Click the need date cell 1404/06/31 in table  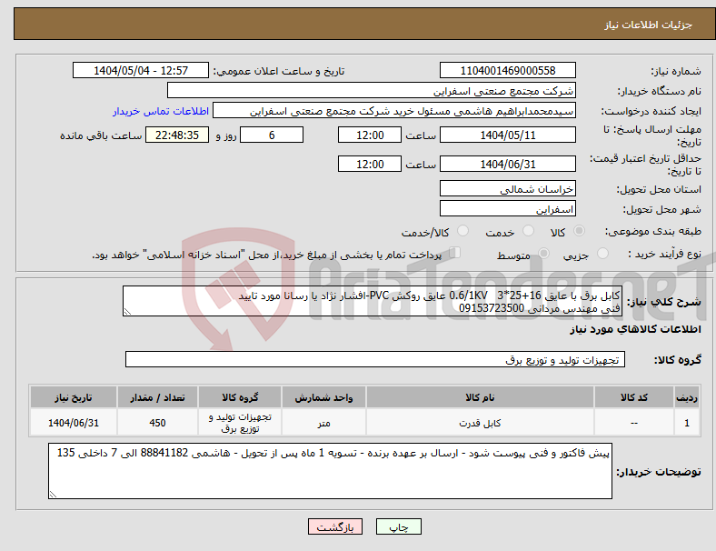coord(74,423)
